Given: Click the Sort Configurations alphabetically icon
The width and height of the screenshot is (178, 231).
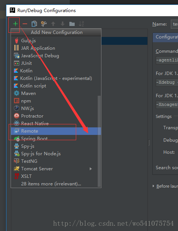Looking at the screenshot, I should pos(81,24).
